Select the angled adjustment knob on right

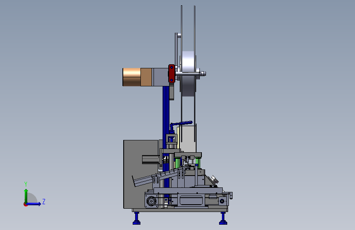215,180
